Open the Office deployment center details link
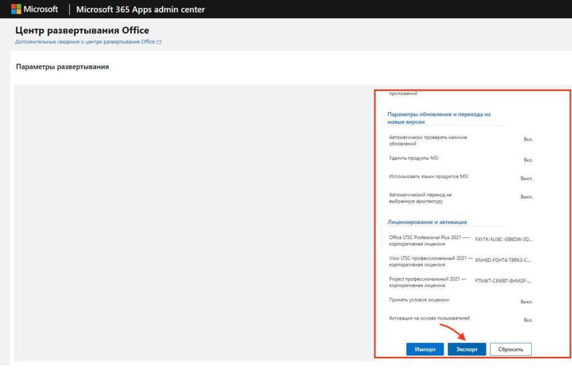 coord(85,42)
